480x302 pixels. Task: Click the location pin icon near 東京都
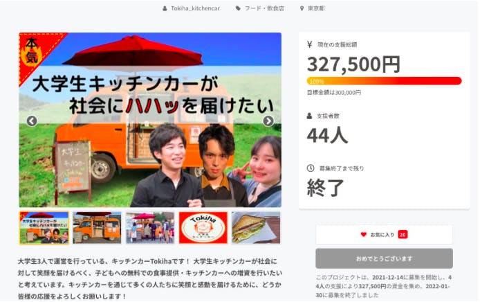click(x=302, y=8)
